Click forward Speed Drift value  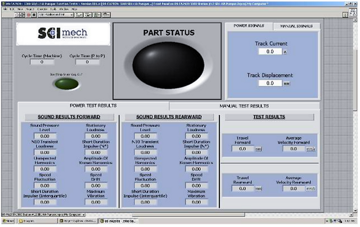click(x=96, y=185)
